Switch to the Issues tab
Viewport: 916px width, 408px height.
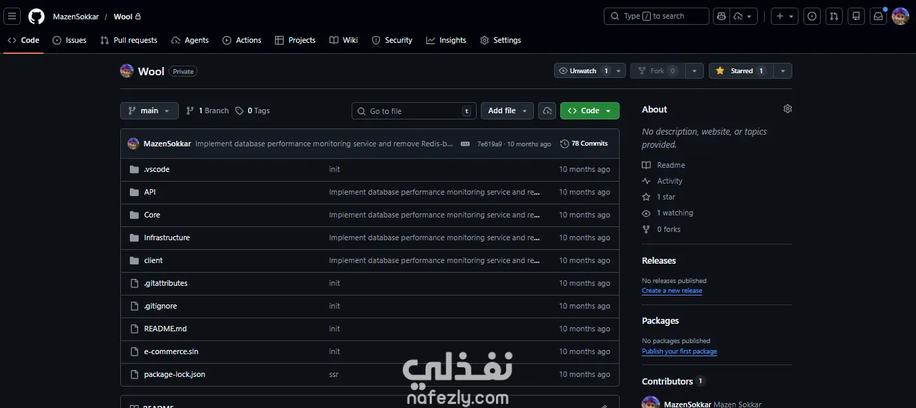point(70,40)
